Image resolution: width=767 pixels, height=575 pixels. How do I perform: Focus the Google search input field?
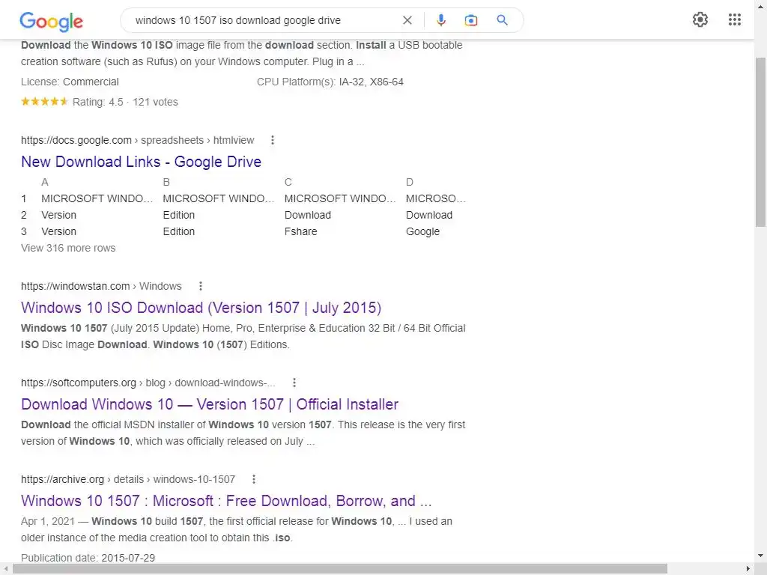[x=264, y=20]
